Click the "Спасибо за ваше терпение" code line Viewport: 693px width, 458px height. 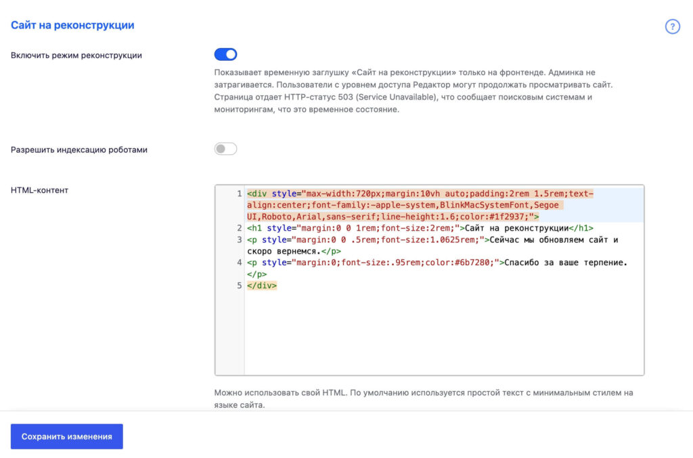(437, 268)
